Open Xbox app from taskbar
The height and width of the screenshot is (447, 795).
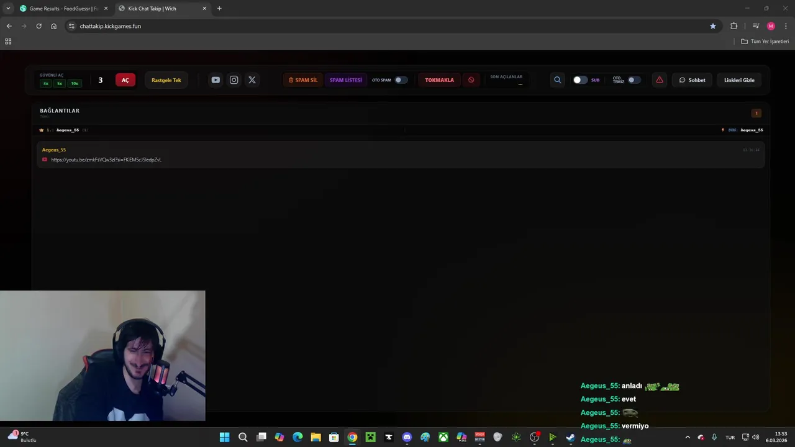443,437
